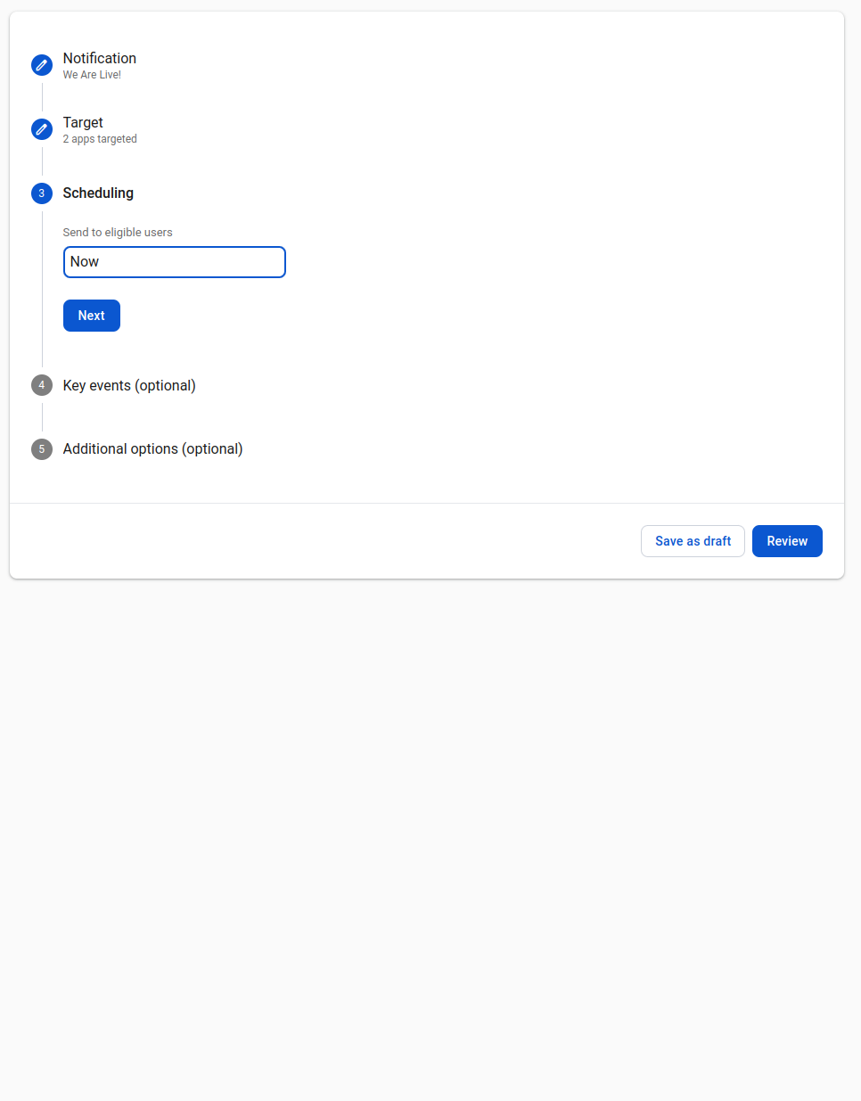Click the step 3 Scheduling number circle
Image resolution: width=861 pixels, height=1101 pixels.
pos(42,193)
